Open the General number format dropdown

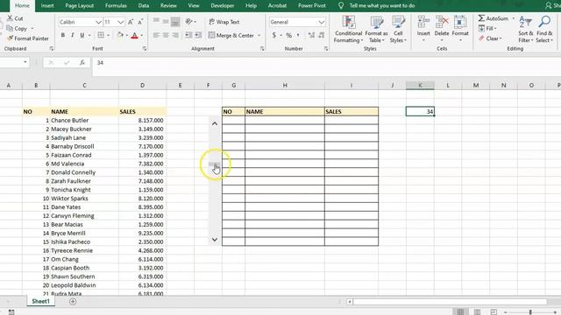321,22
